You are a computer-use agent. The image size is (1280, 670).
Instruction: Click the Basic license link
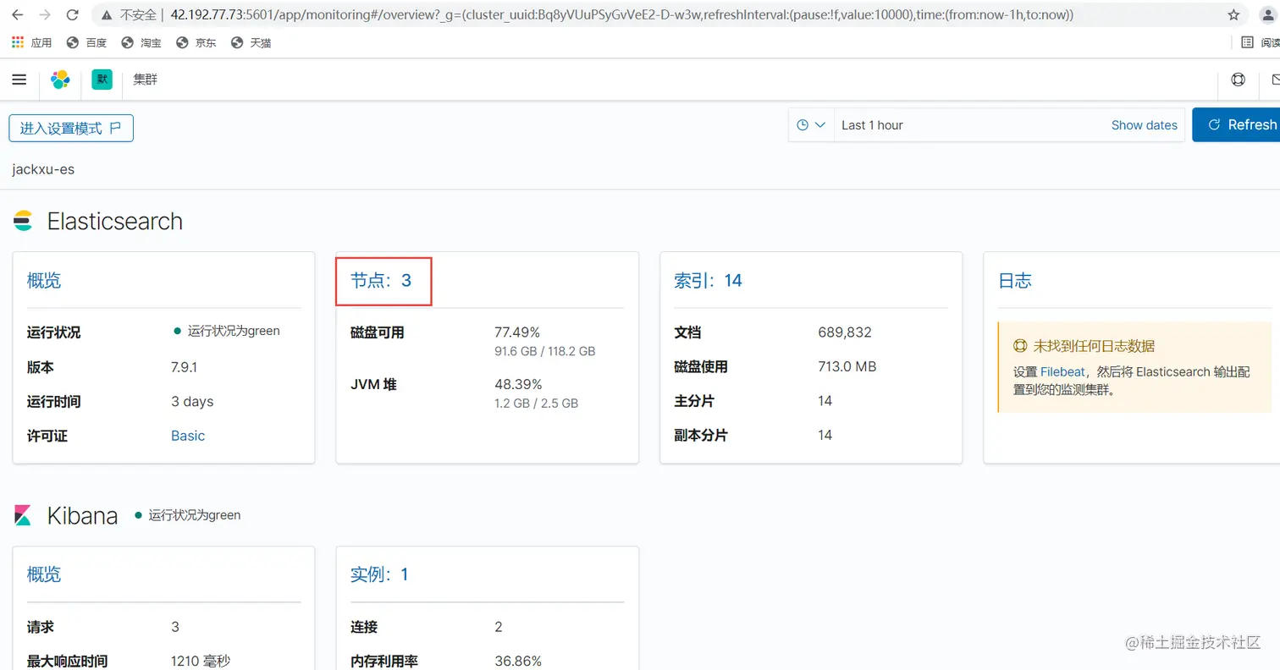(188, 436)
